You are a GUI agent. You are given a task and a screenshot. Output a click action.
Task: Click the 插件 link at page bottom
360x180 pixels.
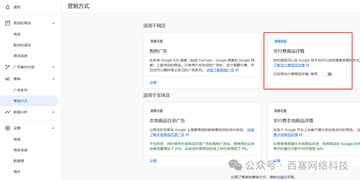pos(284,177)
